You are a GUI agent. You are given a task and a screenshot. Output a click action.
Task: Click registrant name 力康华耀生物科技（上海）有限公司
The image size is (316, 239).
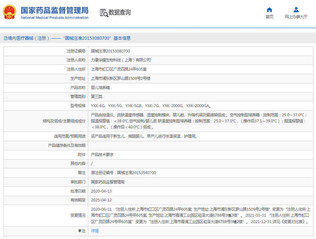tap(120, 60)
